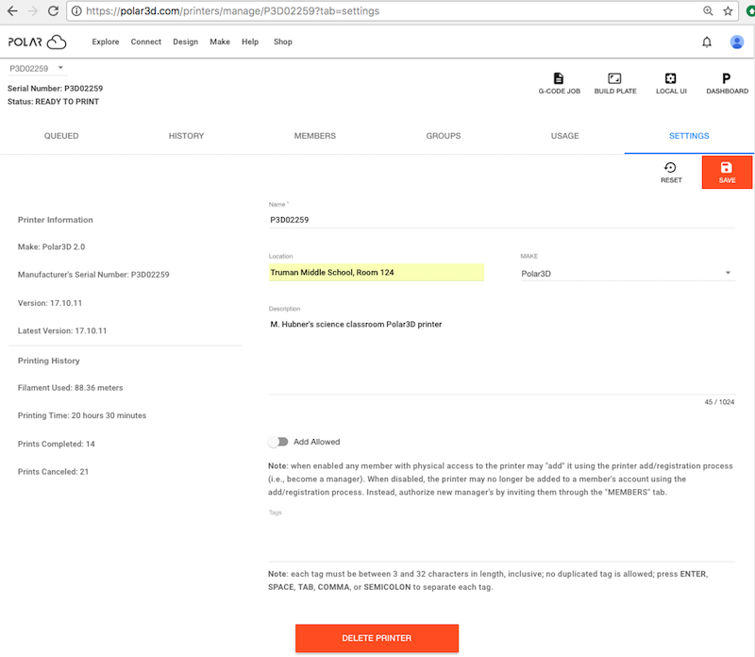Switch to the QUEUED tab

coord(61,136)
